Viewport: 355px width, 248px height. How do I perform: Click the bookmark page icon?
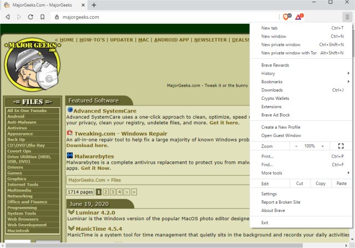42,17
